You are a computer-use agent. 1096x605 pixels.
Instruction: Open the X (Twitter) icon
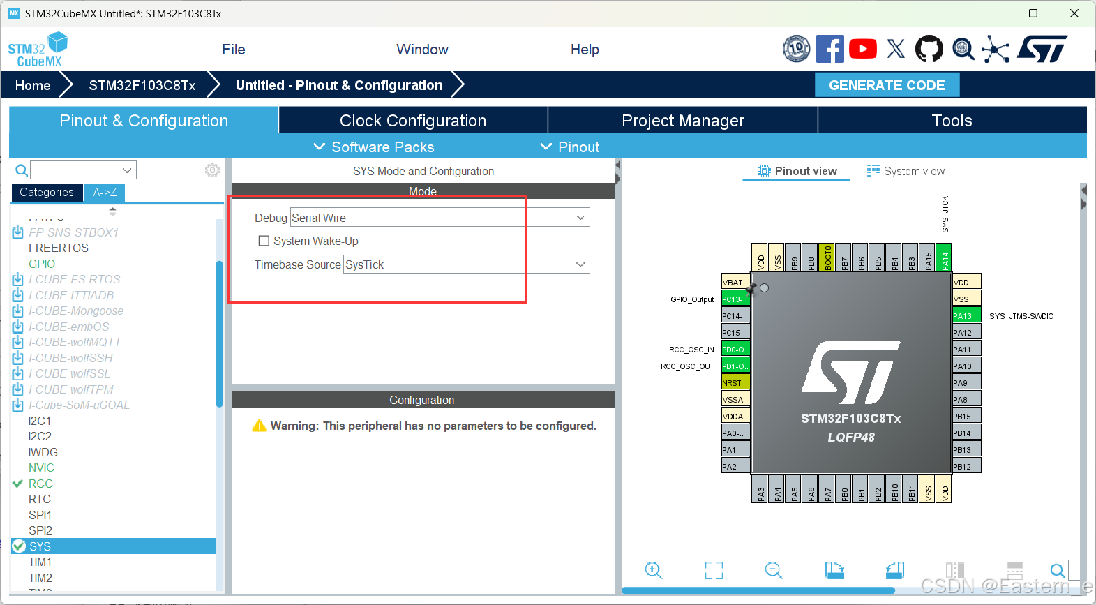point(896,49)
